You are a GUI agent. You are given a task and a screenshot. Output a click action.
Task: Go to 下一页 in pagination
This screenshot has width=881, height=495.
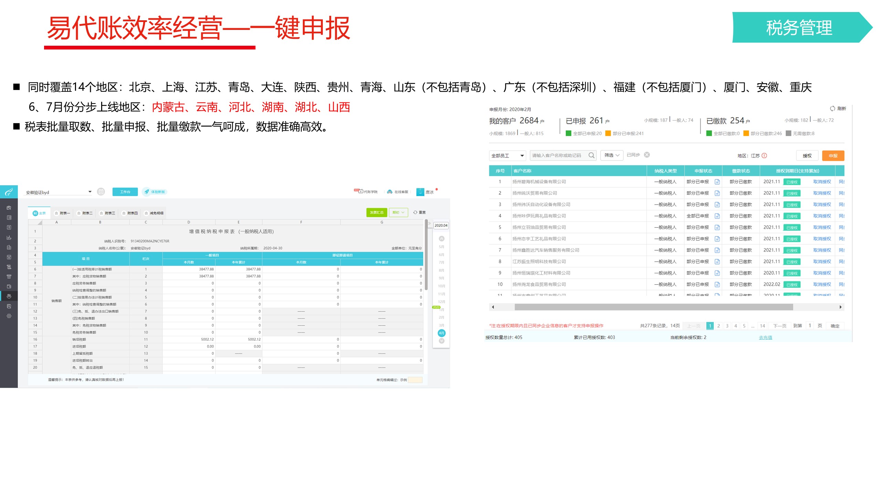pos(780,326)
